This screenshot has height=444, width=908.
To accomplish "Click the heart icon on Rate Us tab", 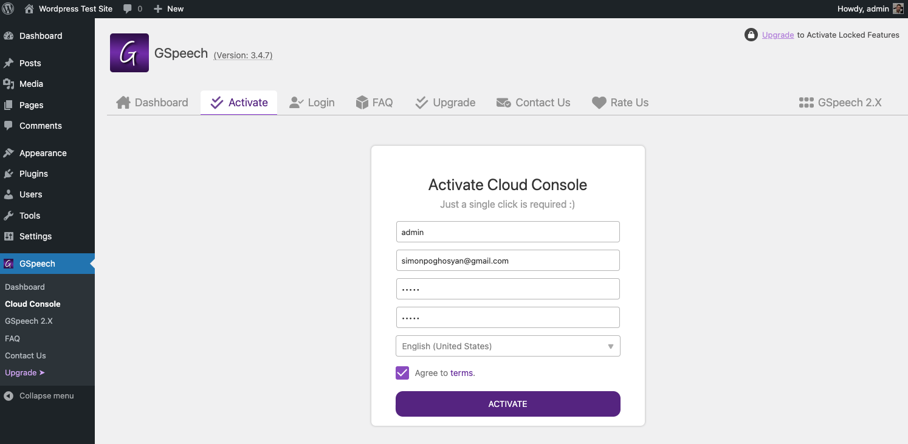I will [x=599, y=103].
